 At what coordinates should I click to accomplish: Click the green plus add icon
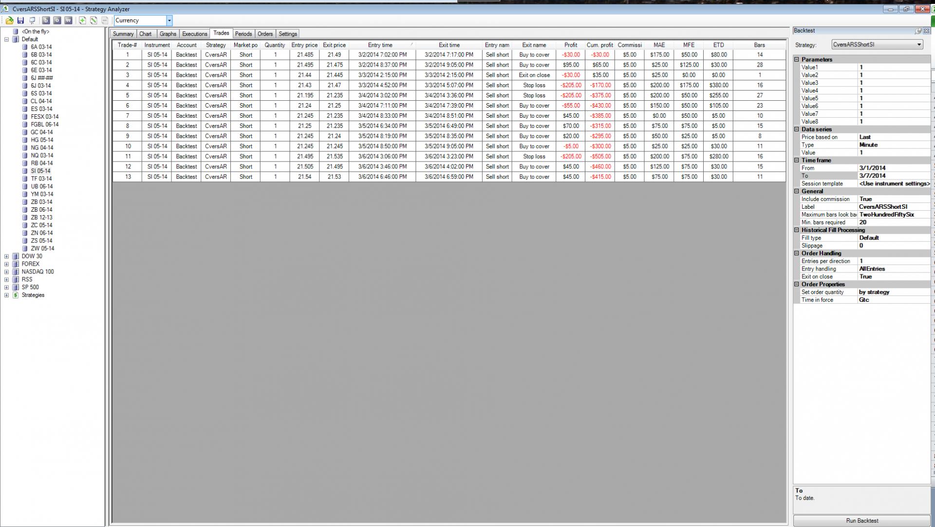click(x=82, y=20)
